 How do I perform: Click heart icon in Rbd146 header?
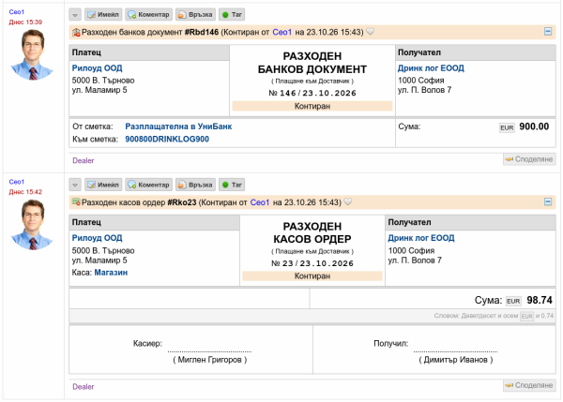tap(371, 32)
